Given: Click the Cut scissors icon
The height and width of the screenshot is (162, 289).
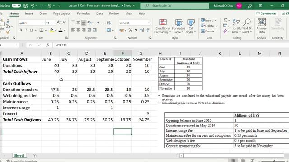Looking at the screenshot, I should pyautogui.click(x=8, y=21).
